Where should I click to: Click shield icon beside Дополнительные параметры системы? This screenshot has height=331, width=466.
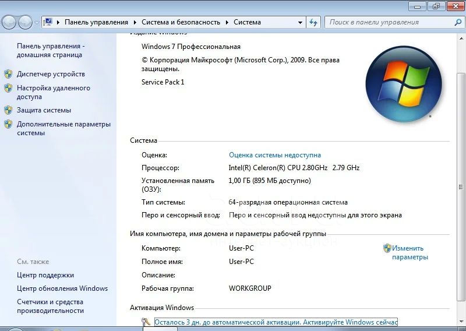click(8, 124)
